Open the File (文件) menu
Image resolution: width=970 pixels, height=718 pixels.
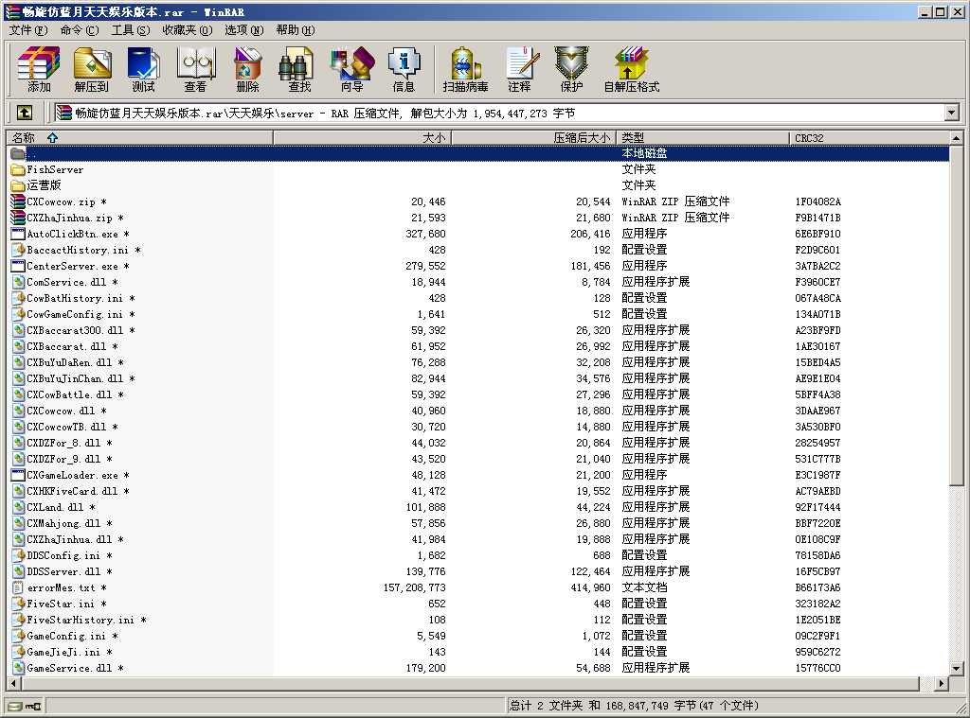pyautogui.click(x=27, y=29)
